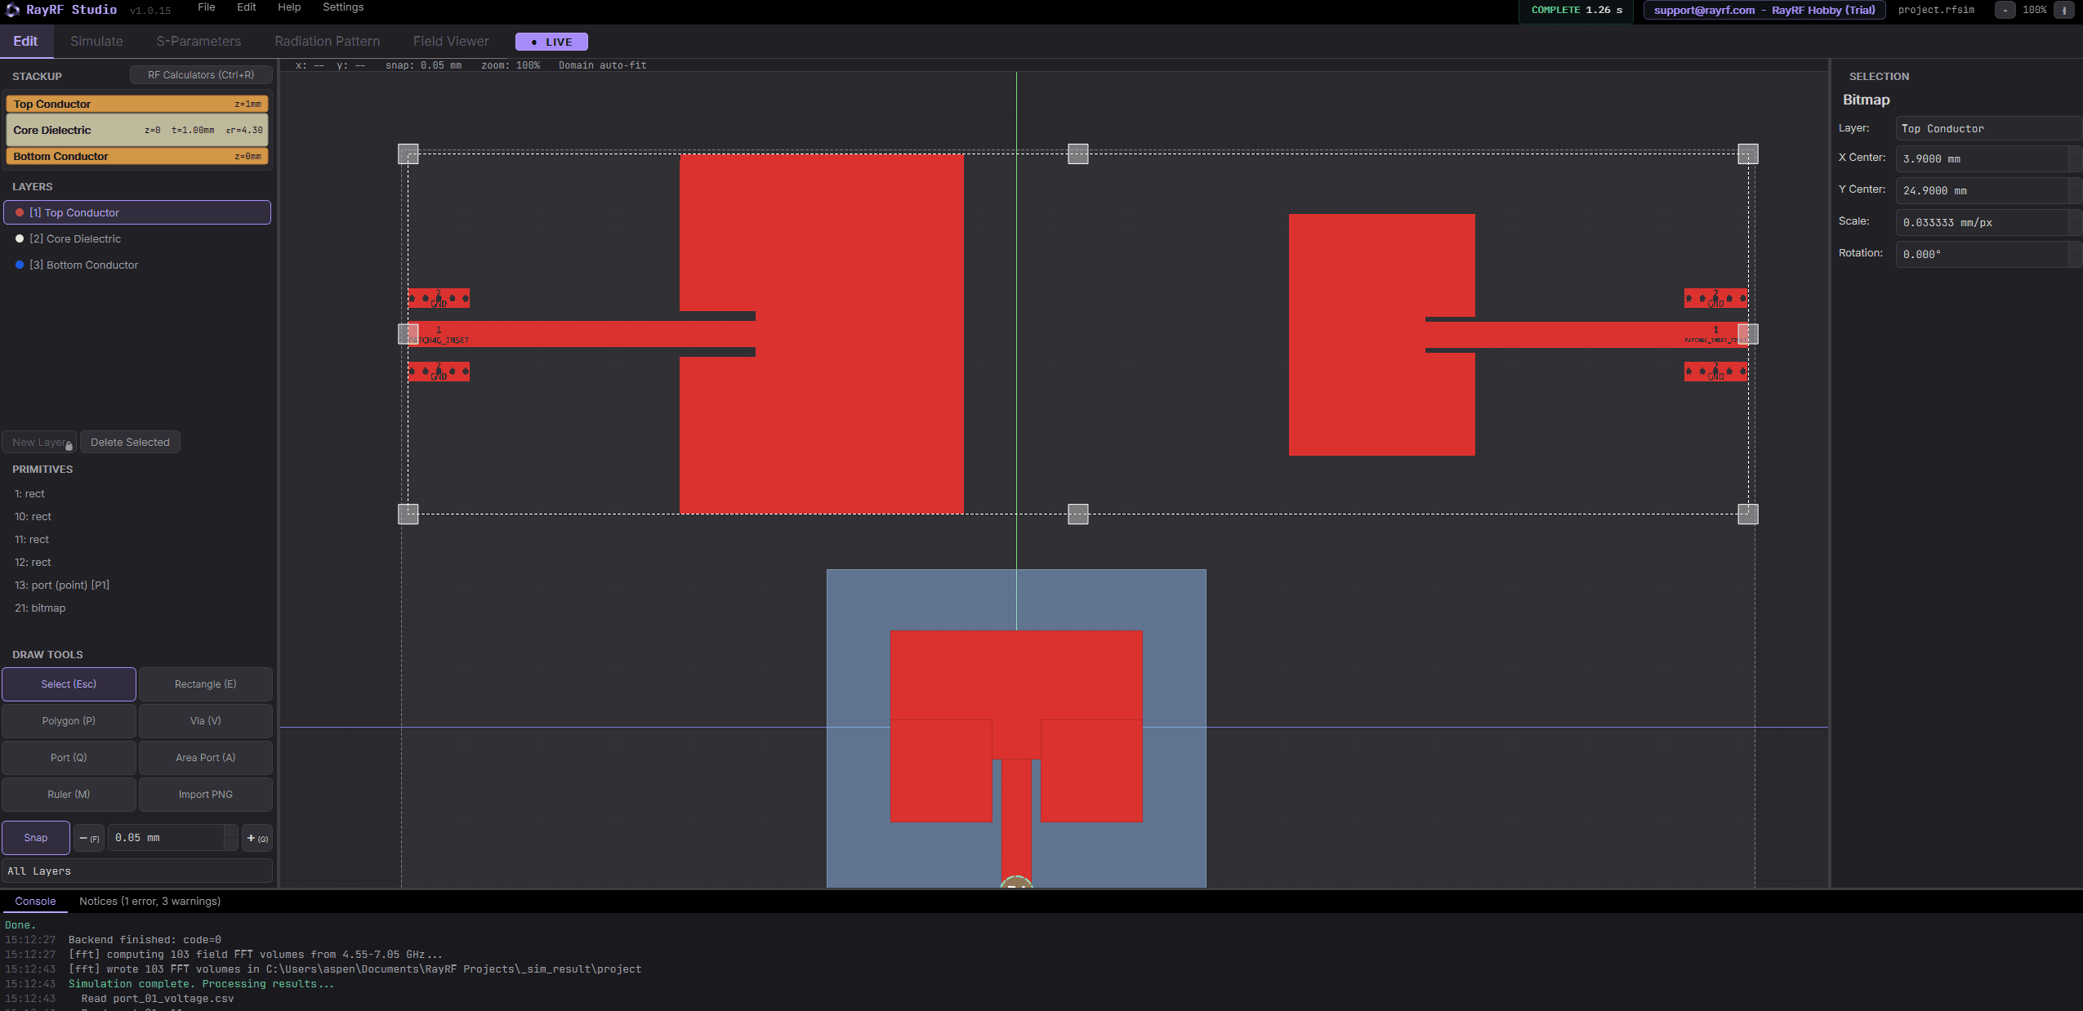Select the [3] Bottom Conductor layer

[137, 265]
